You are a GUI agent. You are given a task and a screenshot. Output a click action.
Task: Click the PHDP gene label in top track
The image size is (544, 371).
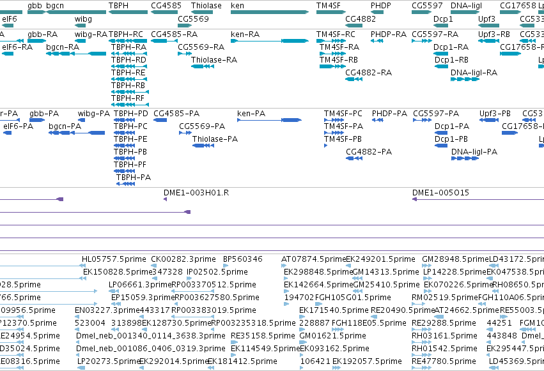[x=380, y=6]
